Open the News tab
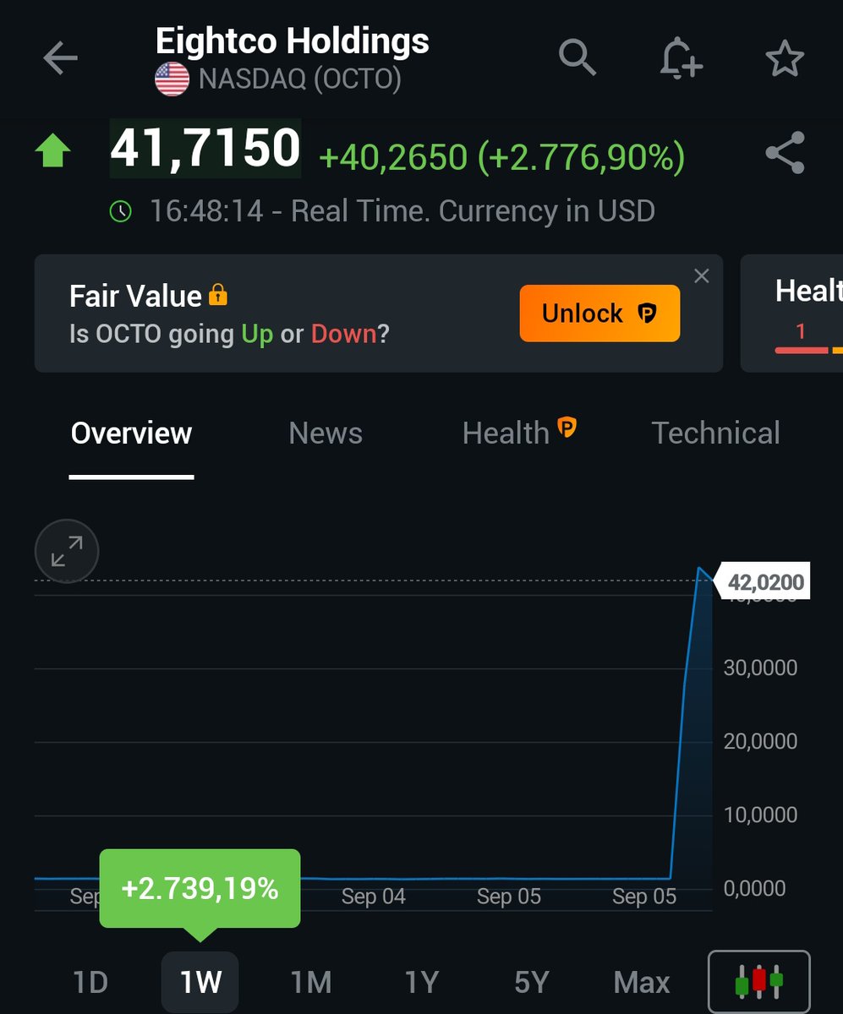The width and height of the screenshot is (843, 1014). 326,433
